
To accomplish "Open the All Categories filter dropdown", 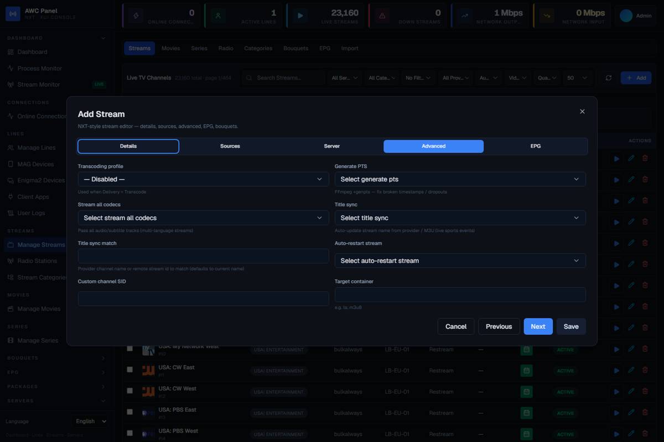I will click(x=382, y=78).
